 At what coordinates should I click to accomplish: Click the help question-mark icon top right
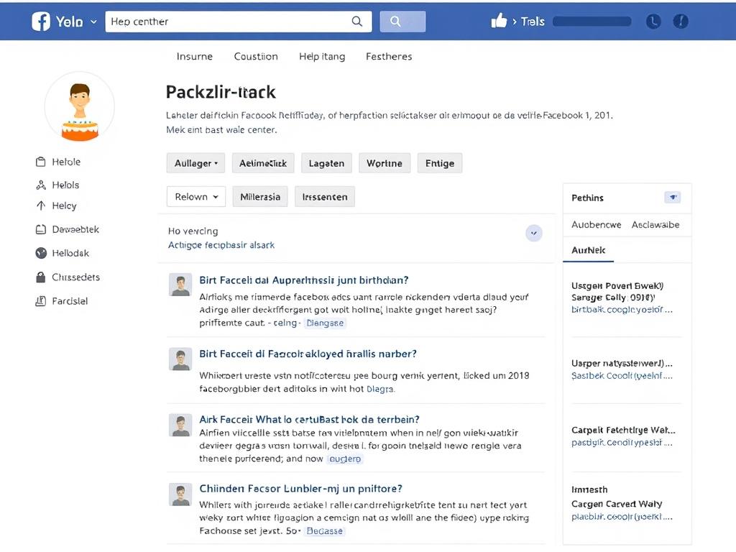pyautogui.click(x=681, y=21)
